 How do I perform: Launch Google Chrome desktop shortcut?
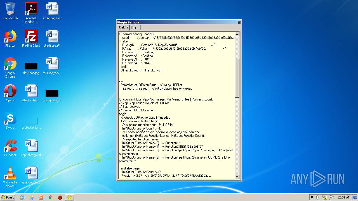(10, 68)
